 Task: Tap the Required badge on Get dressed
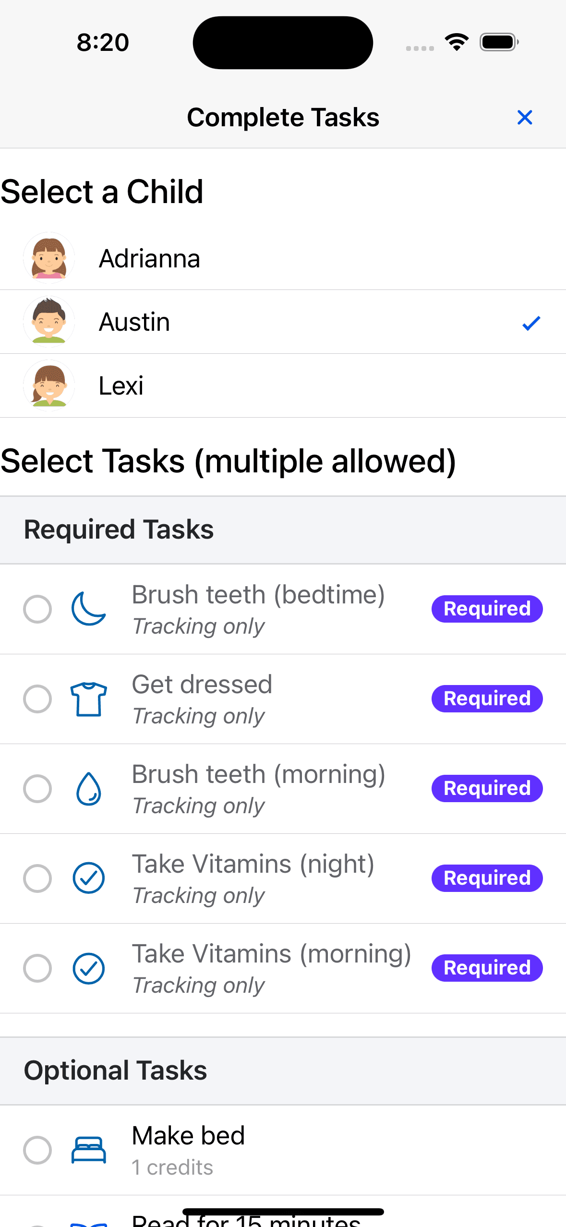(x=487, y=698)
